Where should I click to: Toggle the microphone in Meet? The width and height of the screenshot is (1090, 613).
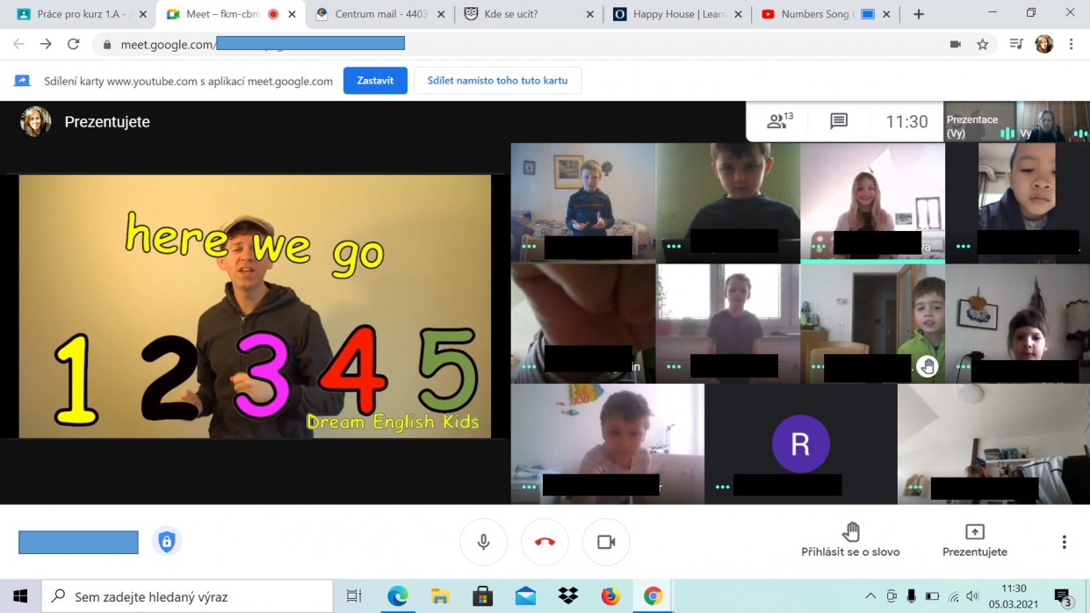tap(483, 542)
